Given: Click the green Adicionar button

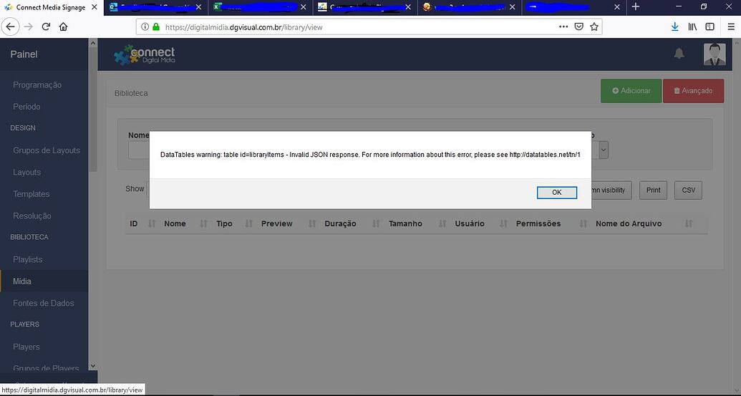Looking at the screenshot, I should coord(631,91).
